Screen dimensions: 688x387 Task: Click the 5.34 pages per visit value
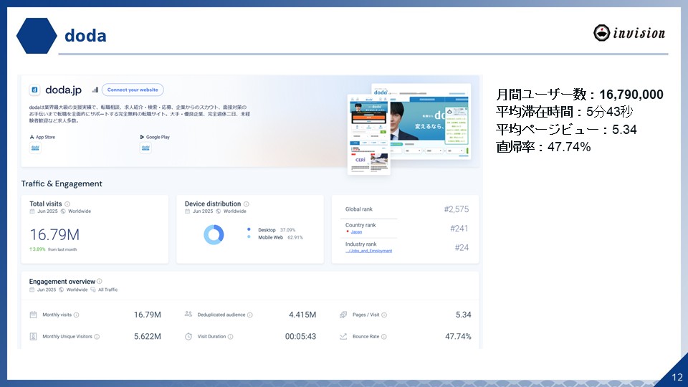pos(464,315)
